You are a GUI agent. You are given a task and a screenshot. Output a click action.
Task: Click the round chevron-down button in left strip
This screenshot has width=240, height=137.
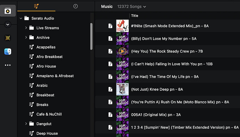[8, 24]
